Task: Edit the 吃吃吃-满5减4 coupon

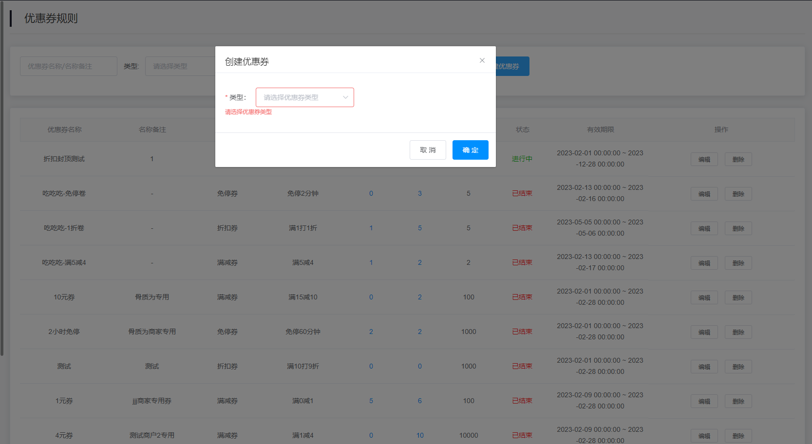Action: [x=704, y=263]
